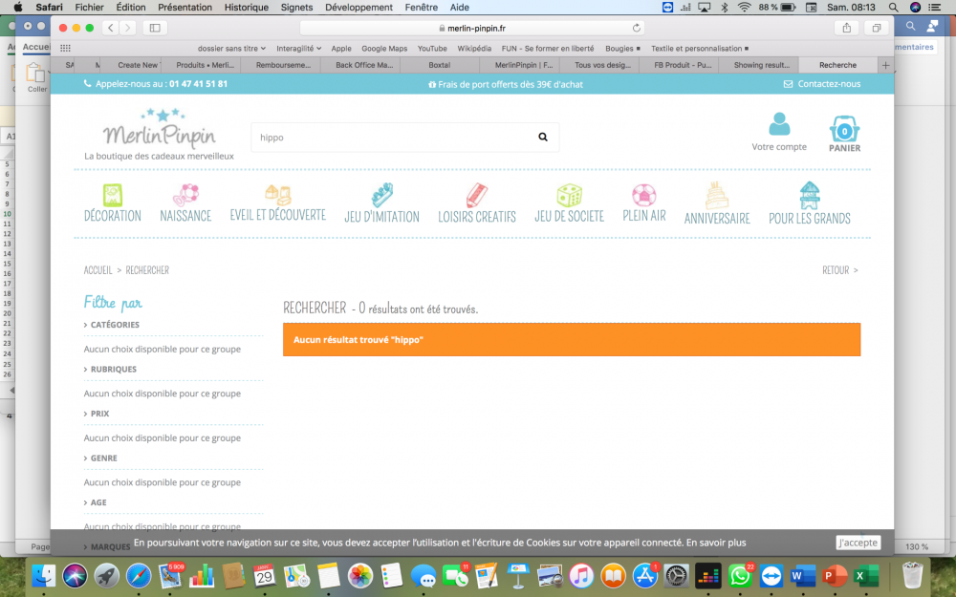Go back with Safari's back arrow
Viewport: 956px width, 597px height.
(110, 28)
